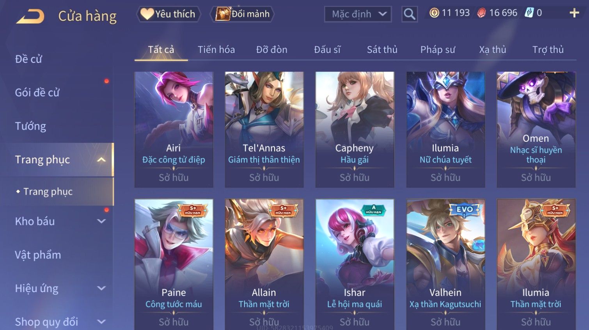Switch to the Tiến hóa tab
589x330 pixels.
[216, 50]
